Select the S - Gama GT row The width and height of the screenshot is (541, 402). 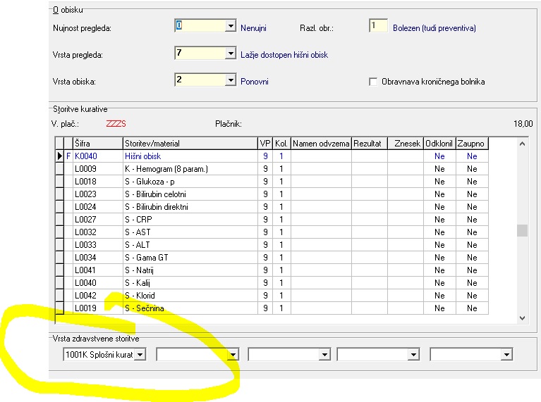[x=272, y=258]
